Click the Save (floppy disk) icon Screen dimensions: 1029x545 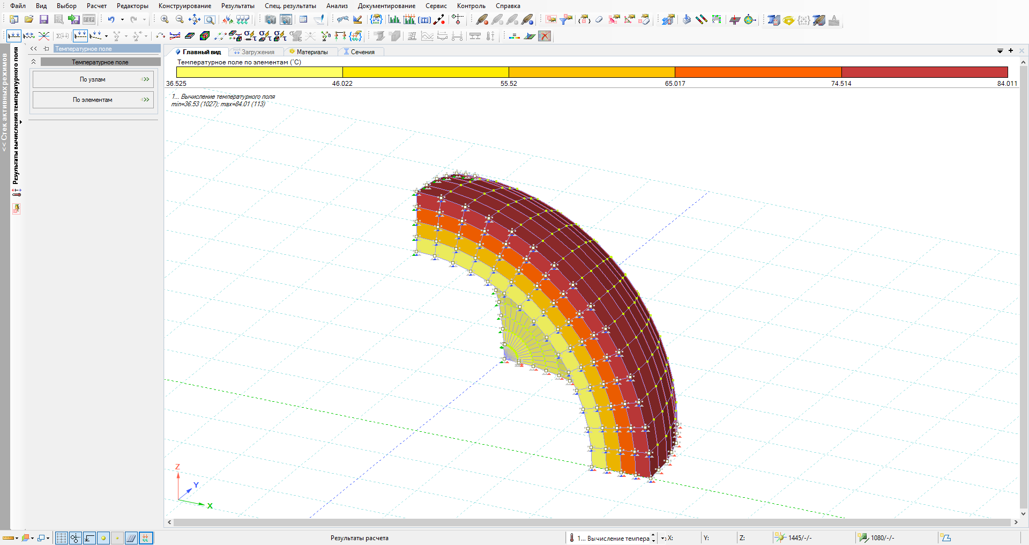coord(44,20)
